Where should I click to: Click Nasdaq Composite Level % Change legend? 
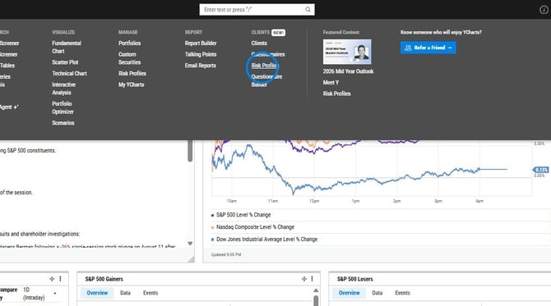coord(255,227)
